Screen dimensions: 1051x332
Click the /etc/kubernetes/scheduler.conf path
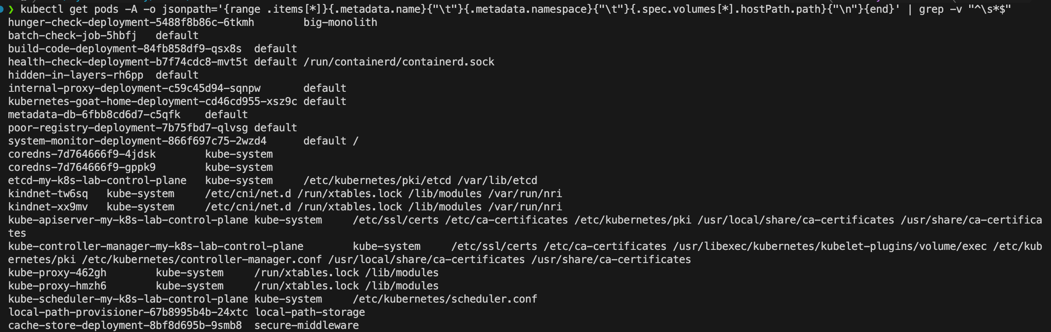click(x=445, y=299)
